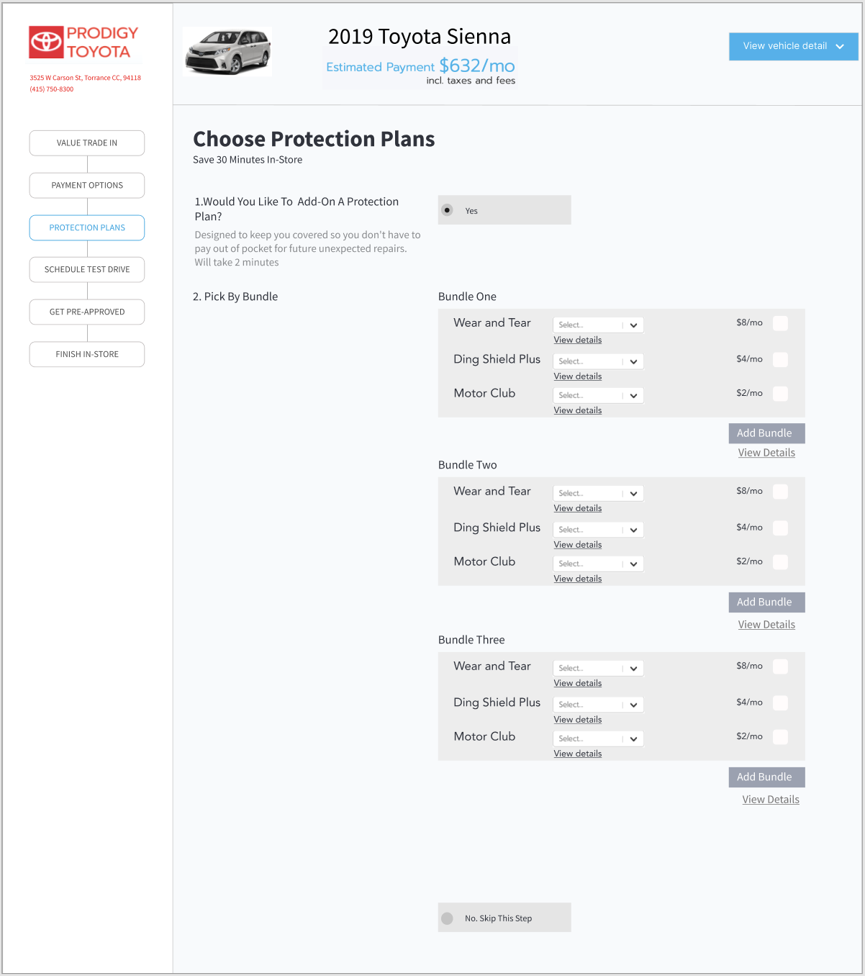Screen dimensions: 865x976
Task: Expand the View vehicle detail chevron
Action: pos(840,46)
